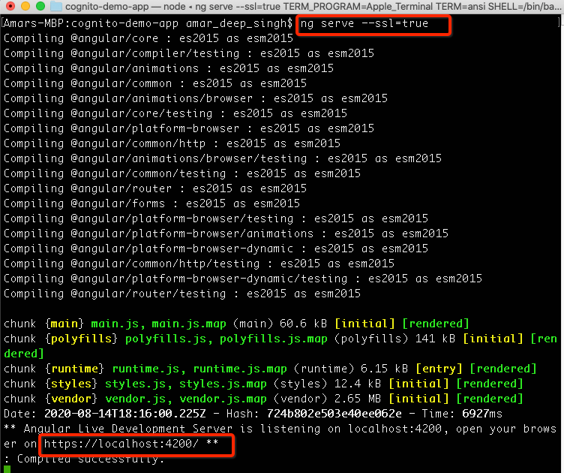Click the yellow '[entry]' tag on runtime chunk

click(x=439, y=369)
